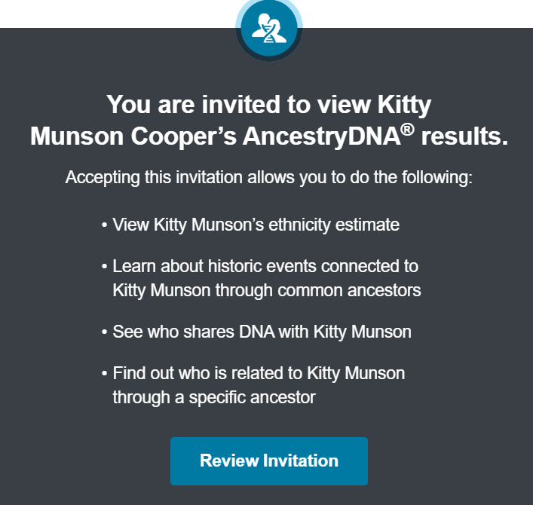The height and width of the screenshot is (505, 533).
Task: Click the bullet dot before 'Find out who'
Action: [104, 374]
